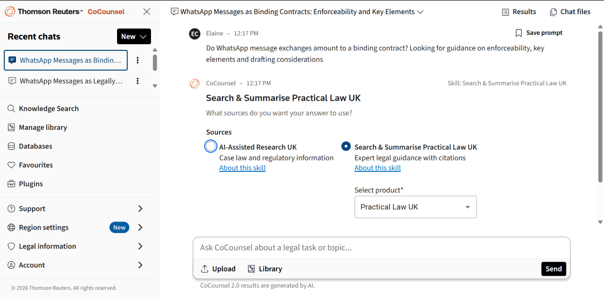Open Knowledge Search from the sidebar
This screenshot has height=297, width=604.
pos(49,108)
